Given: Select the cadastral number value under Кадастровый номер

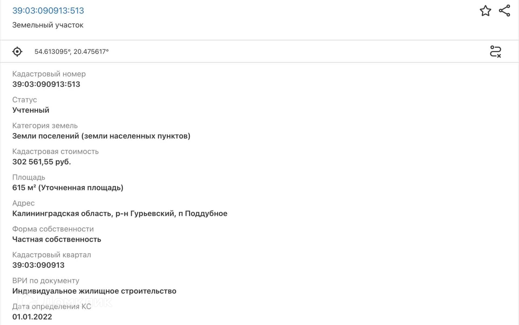Looking at the screenshot, I should tap(46, 84).
